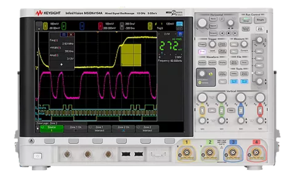295x183 pixels.
Task: Select the +Width measurement row
Action: 62,50
